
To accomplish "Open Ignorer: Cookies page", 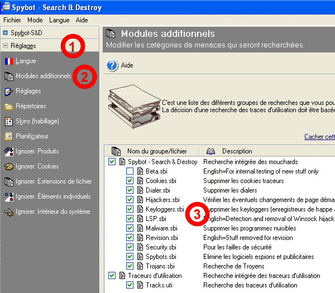I will (37, 166).
